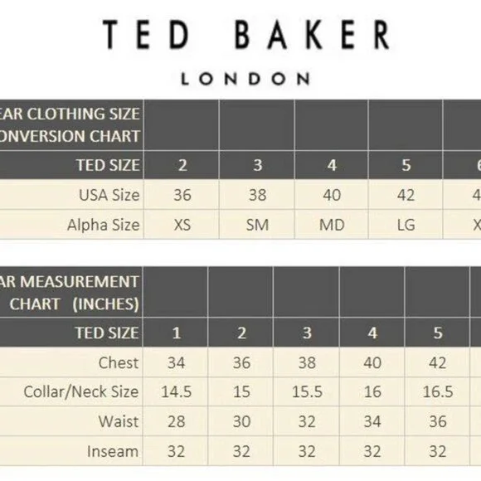481x481 pixels.
Task: Click the TED BAKER logo text
Action: [x=246, y=34]
